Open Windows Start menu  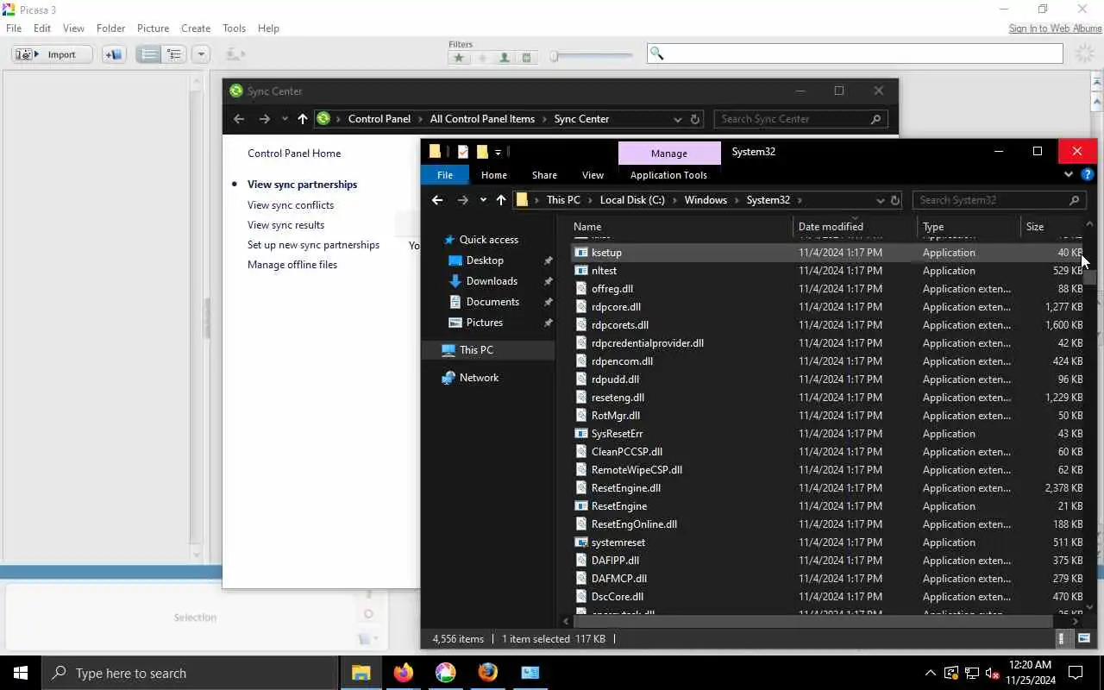pyautogui.click(x=21, y=673)
